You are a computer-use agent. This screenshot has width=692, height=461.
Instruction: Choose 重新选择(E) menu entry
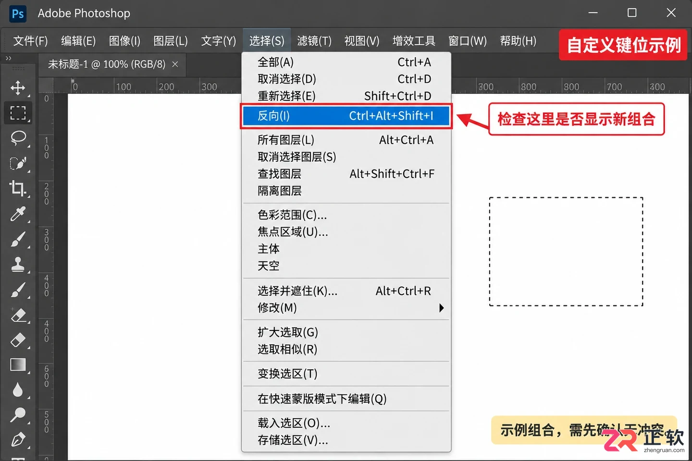tap(346, 96)
